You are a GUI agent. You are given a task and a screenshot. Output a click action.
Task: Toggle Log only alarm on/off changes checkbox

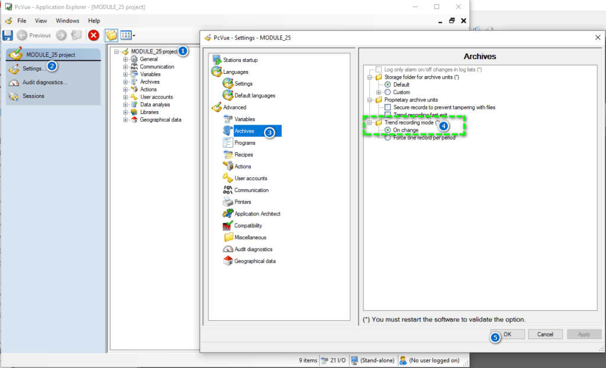coord(379,70)
